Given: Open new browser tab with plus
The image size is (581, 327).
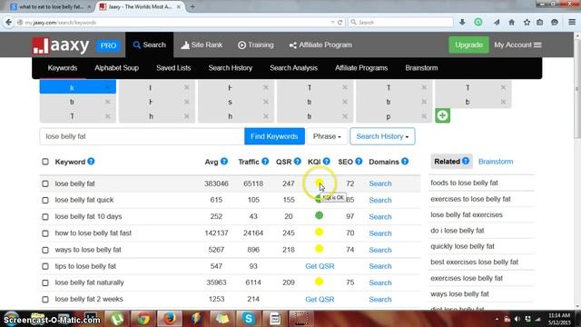Looking at the screenshot, I should pyautogui.click(x=192, y=6).
